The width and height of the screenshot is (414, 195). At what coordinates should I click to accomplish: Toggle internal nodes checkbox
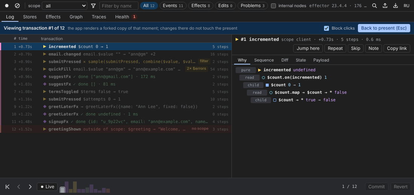coord(274,6)
